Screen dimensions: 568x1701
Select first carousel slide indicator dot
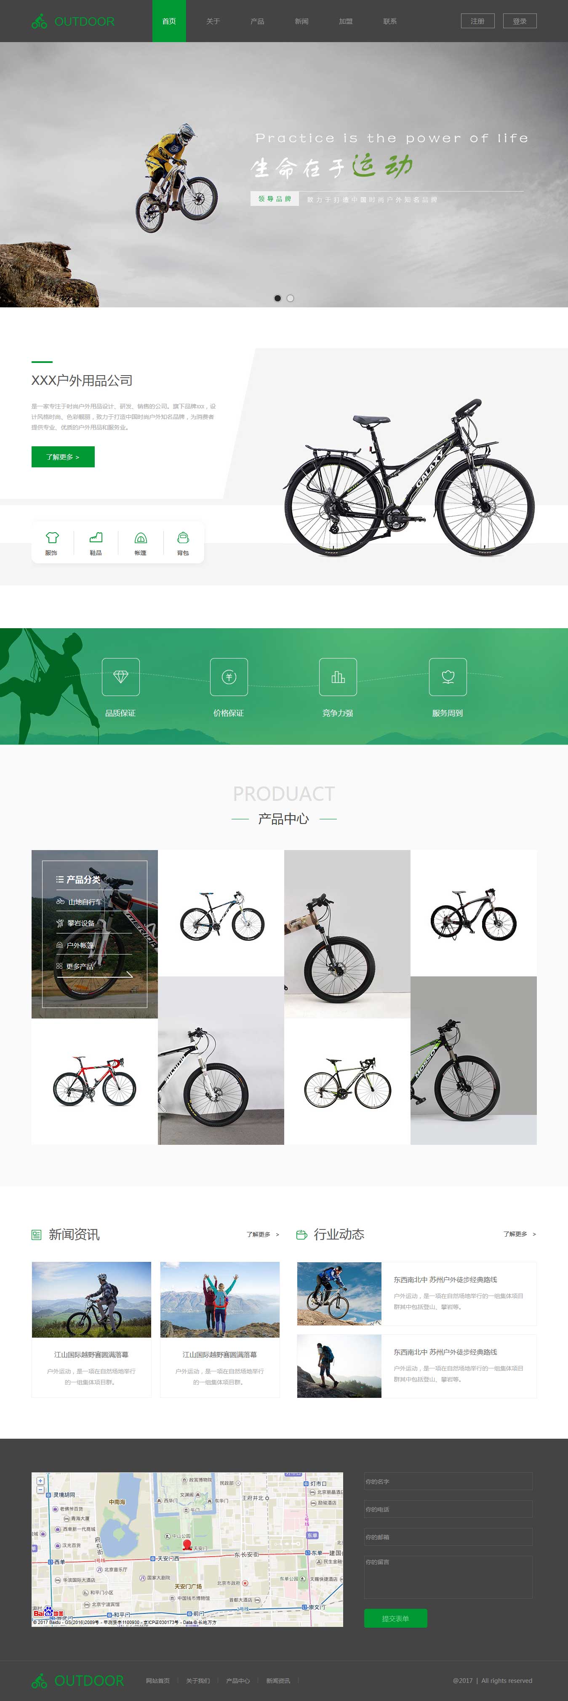coord(277,299)
